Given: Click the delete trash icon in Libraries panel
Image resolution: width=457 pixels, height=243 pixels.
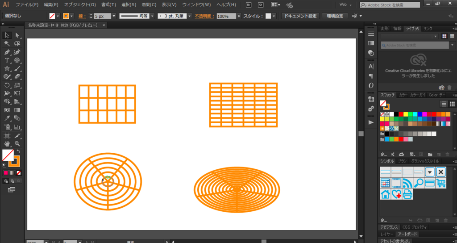Looking at the screenshot, I should (449, 88).
